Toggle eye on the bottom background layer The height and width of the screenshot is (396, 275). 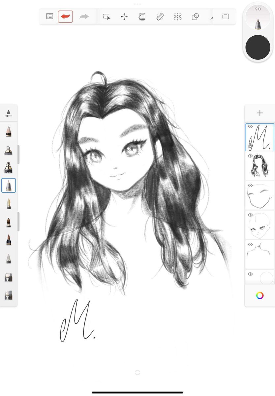[250, 274]
